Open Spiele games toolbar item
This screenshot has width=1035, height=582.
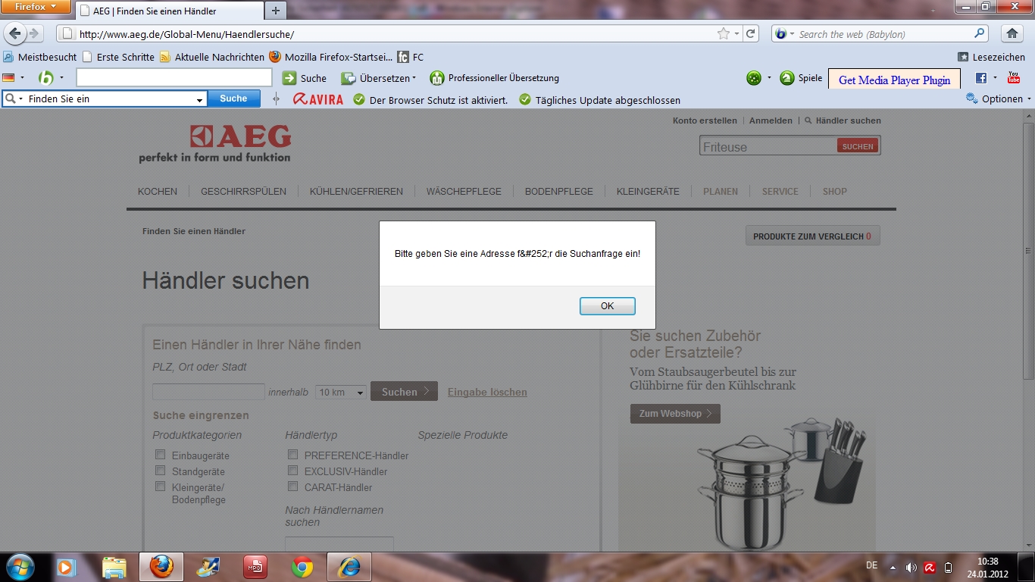coord(801,78)
